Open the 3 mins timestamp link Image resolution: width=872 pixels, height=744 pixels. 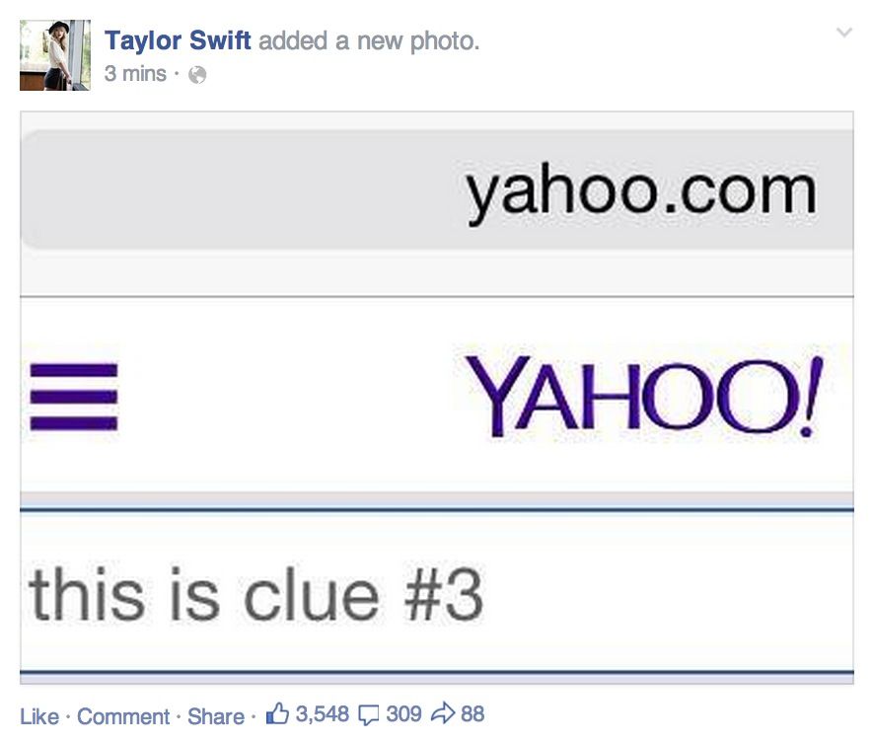pos(135,73)
